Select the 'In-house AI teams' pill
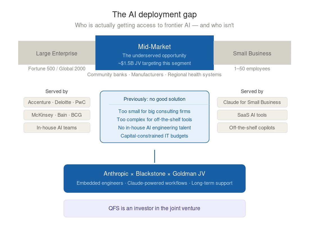Viewport: 309px width, 227px height. pos(57,128)
